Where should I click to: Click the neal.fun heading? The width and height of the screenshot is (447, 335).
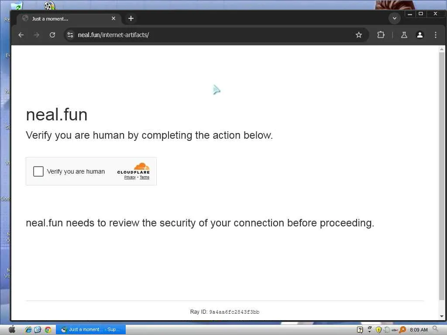point(56,115)
